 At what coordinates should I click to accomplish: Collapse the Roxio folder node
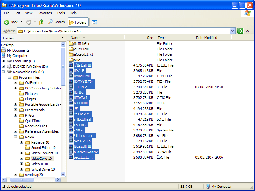coord(15,137)
